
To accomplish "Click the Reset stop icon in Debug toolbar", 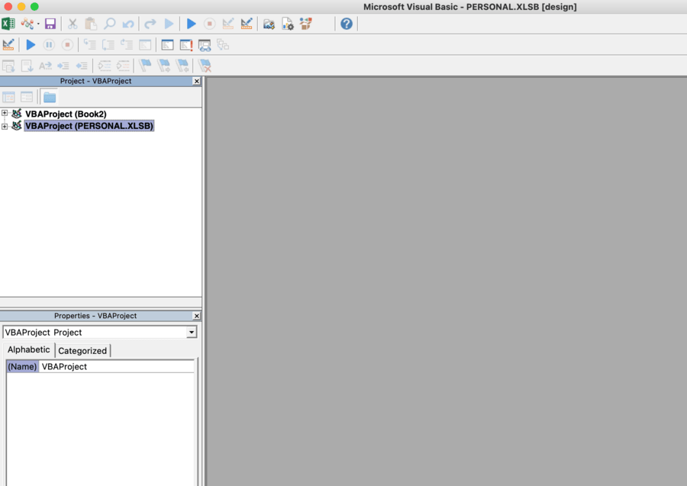I will [x=67, y=45].
